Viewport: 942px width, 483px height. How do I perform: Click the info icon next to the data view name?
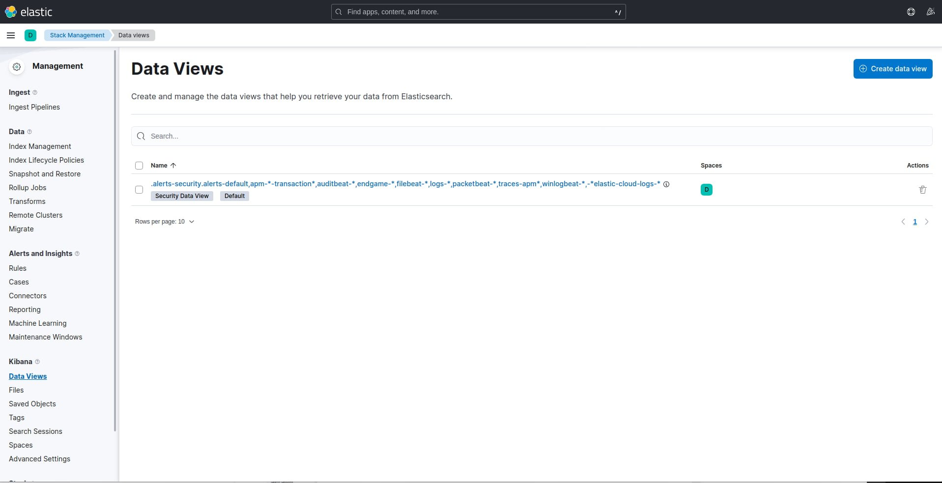tap(666, 184)
